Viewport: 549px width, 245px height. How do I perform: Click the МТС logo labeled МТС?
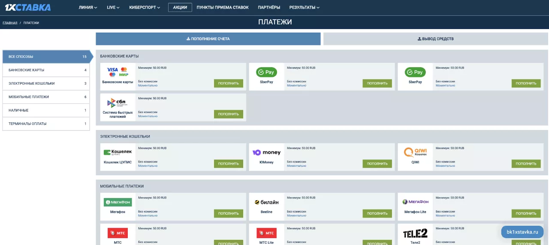(x=118, y=233)
